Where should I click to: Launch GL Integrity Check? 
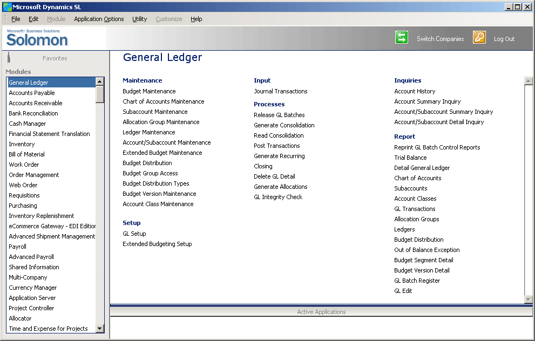pyautogui.click(x=278, y=197)
